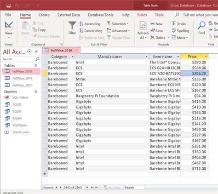Open Delete dropdown arrow
This screenshot has height=194, width=218.
(x=169, y=38)
